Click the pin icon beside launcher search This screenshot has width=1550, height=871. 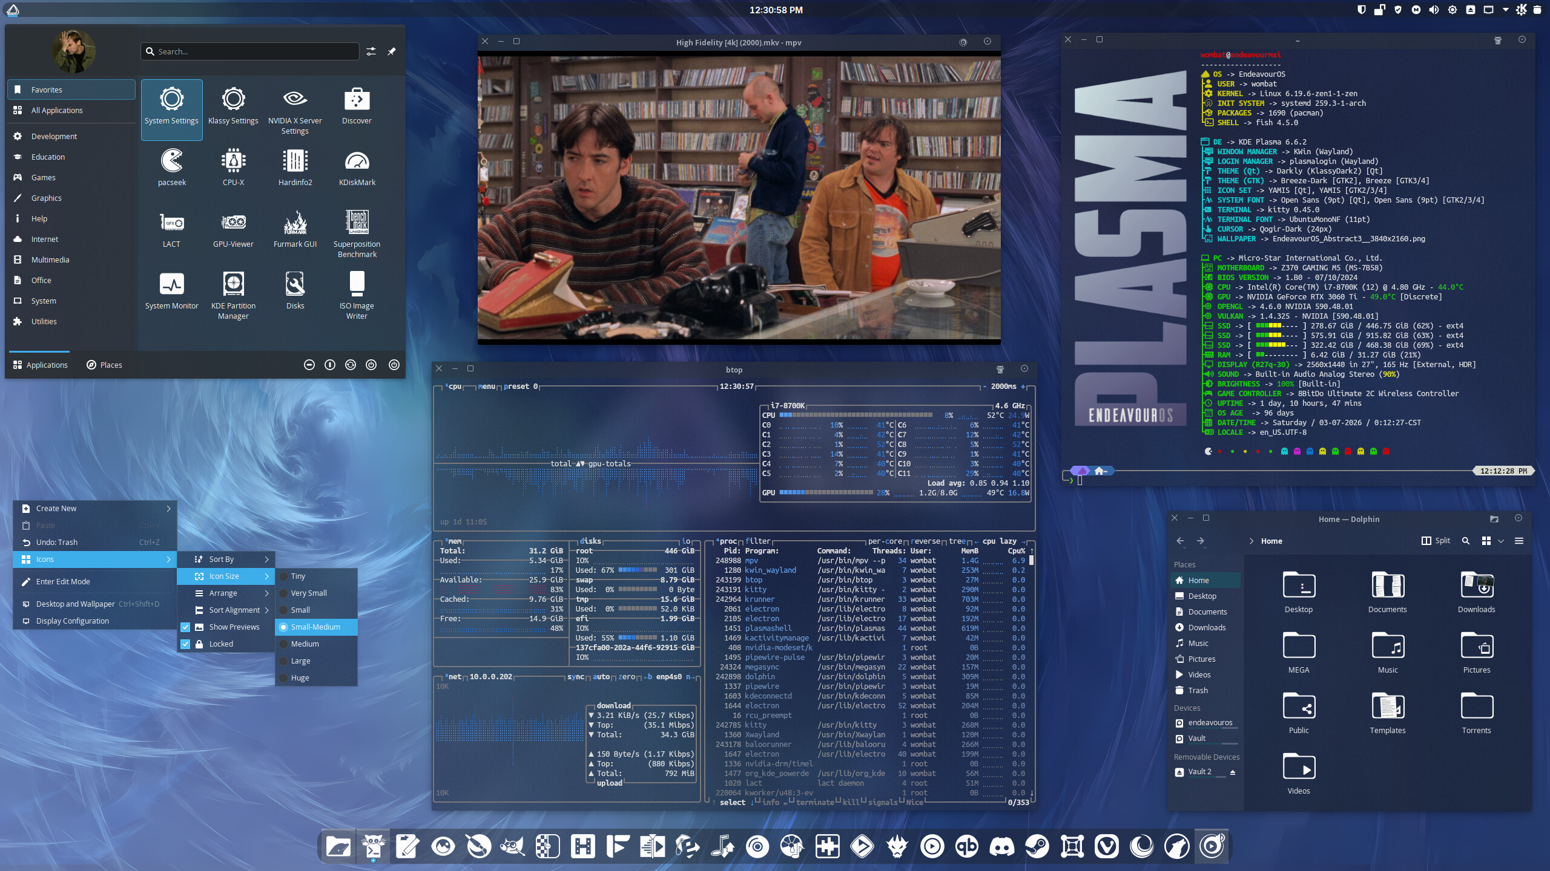pyautogui.click(x=392, y=51)
